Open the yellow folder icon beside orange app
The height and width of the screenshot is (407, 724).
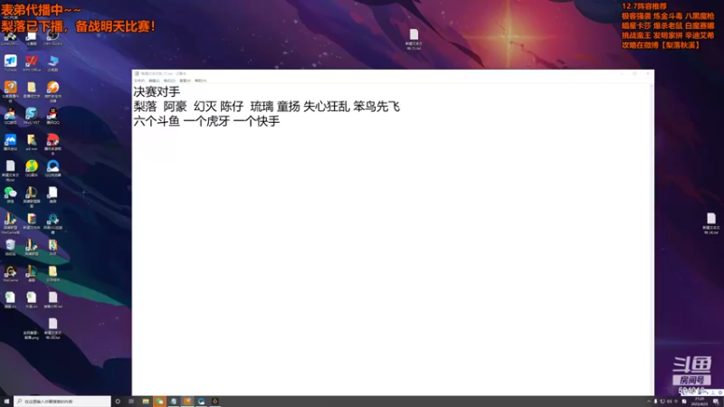click(32, 90)
